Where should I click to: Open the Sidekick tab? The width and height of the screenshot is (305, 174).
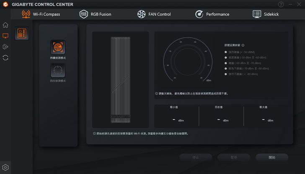pyautogui.click(x=266, y=14)
